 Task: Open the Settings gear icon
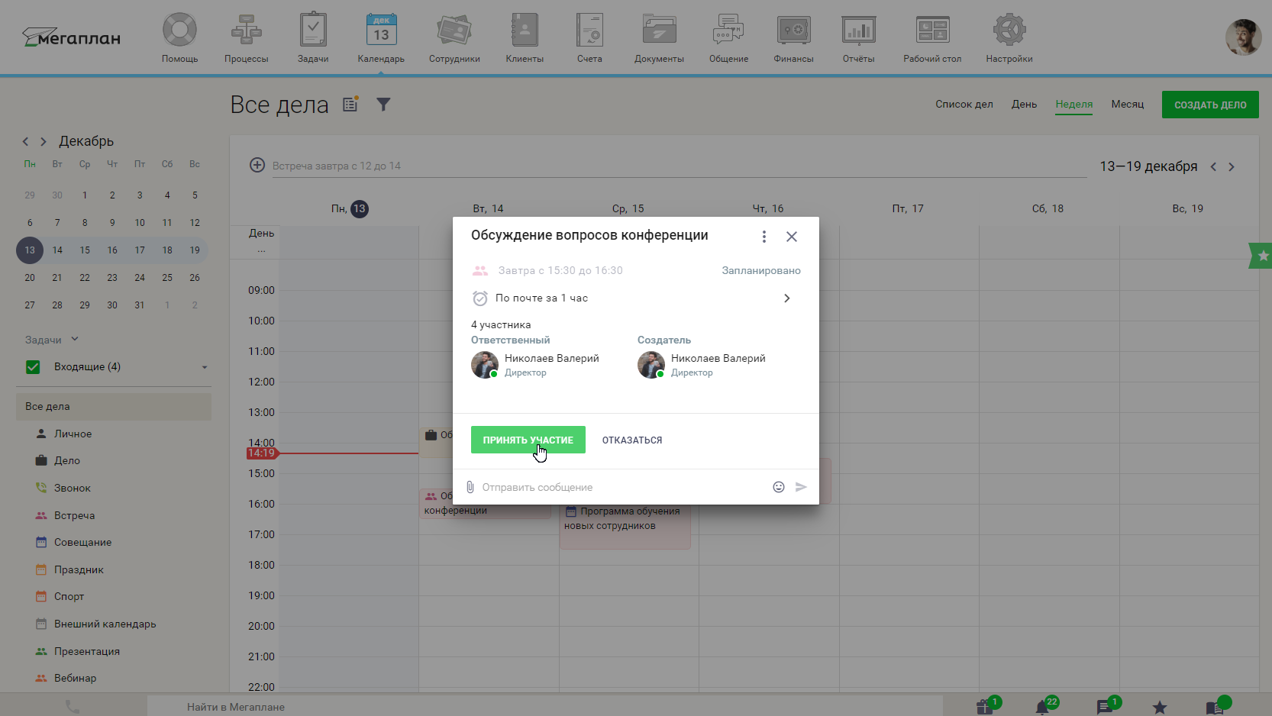[1009, 31]
